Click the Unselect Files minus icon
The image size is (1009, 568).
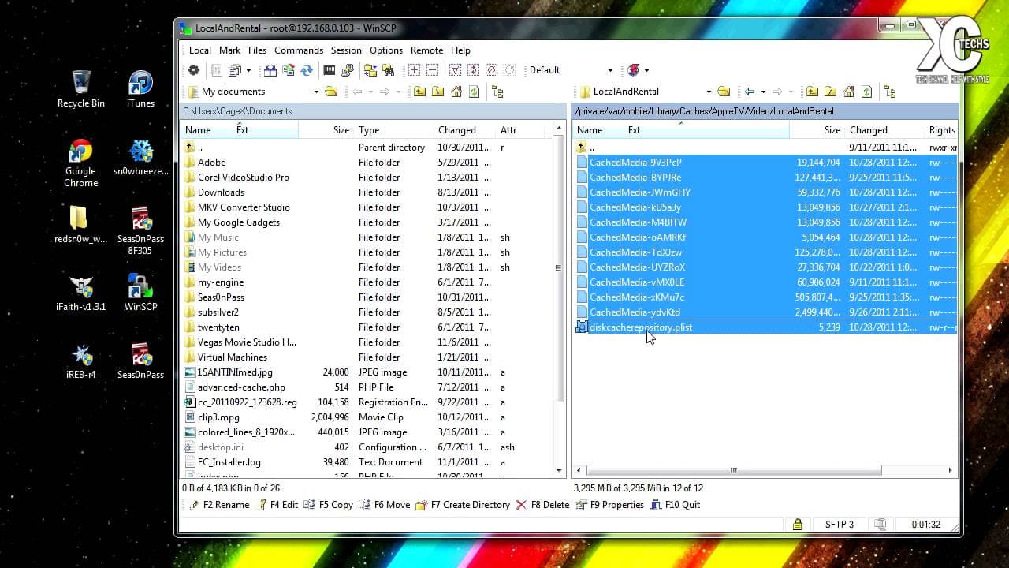(430, 70)
